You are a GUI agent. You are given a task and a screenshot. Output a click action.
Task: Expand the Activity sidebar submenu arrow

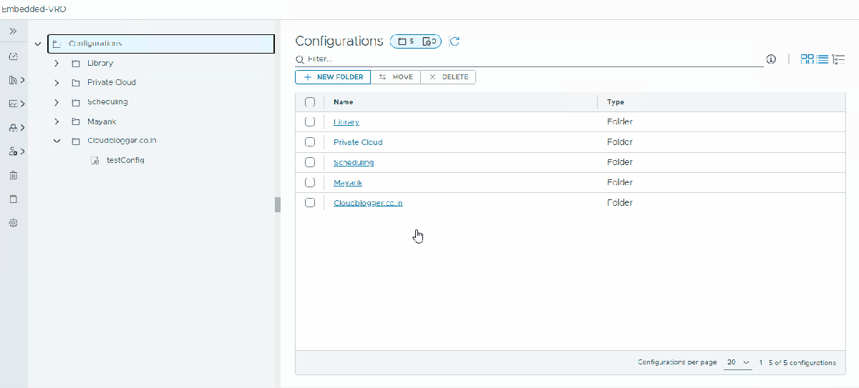(23, 104)
